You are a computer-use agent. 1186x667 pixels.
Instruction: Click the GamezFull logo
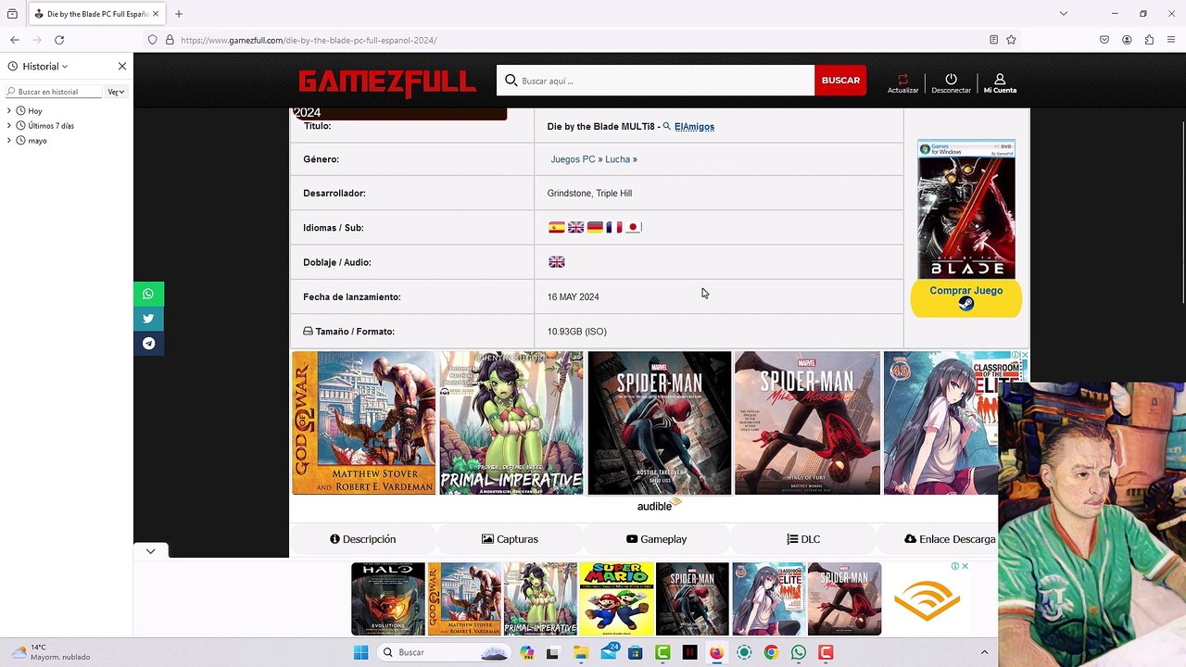[386, 82]
